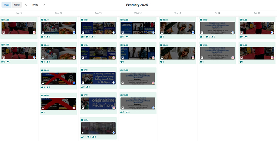This screenshot has width=277, height=141.
Task: Switch to the Month view
Action: 17,5
